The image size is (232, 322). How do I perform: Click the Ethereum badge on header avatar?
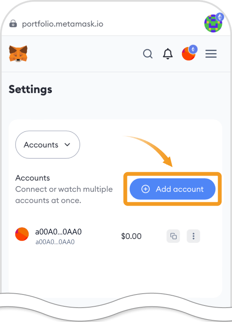tap(193, 49)
